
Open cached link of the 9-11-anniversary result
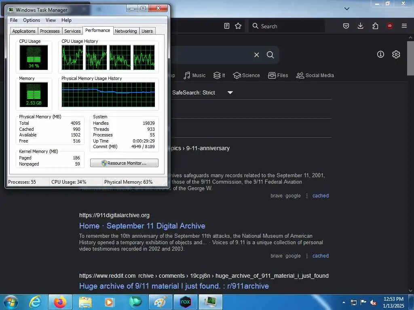(x=321, y=196)
